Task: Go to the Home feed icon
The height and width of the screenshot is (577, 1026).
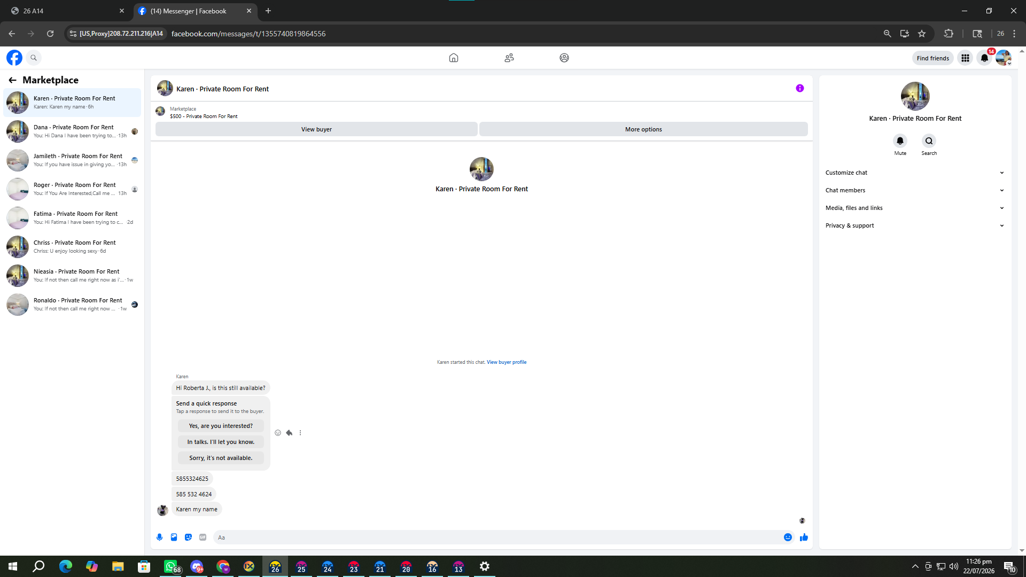Action: click(x=454, y=58)
